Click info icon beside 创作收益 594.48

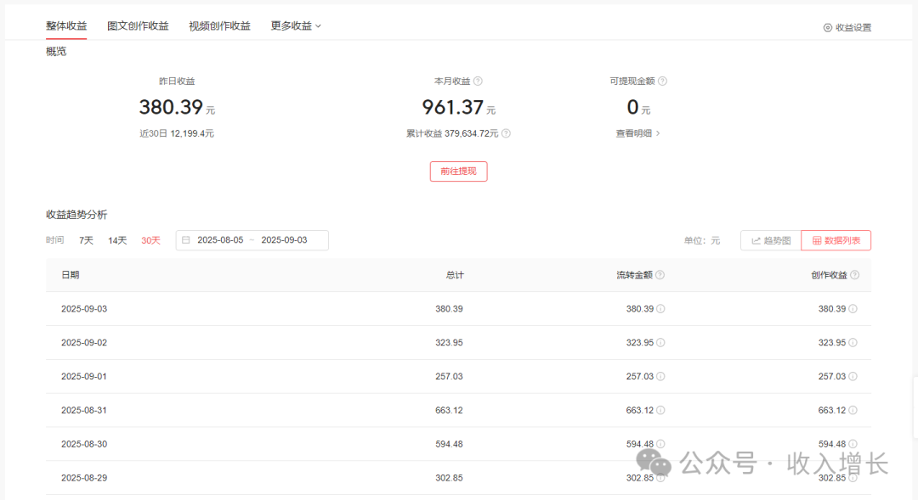point(853,445)
